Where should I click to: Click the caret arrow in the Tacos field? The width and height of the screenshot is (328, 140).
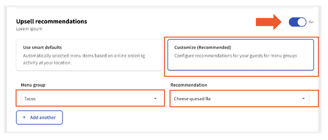(155, 99)
